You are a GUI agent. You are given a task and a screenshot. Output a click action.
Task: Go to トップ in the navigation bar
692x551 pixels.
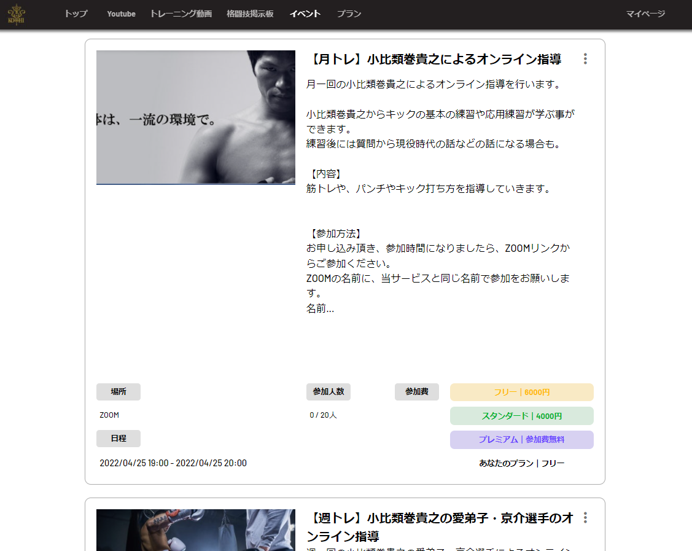pos(76,14)
